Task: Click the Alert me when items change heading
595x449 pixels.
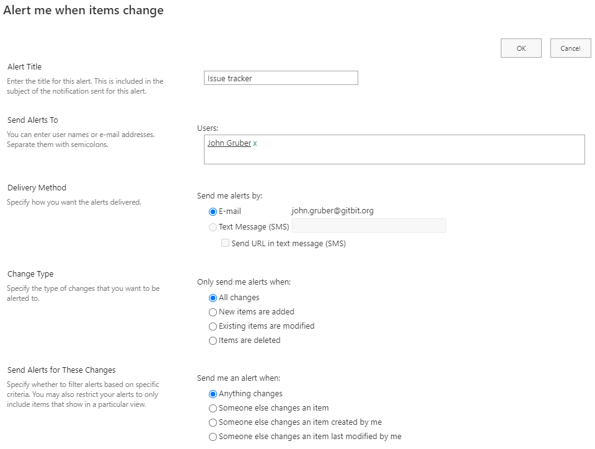Action: coord(83,11)
